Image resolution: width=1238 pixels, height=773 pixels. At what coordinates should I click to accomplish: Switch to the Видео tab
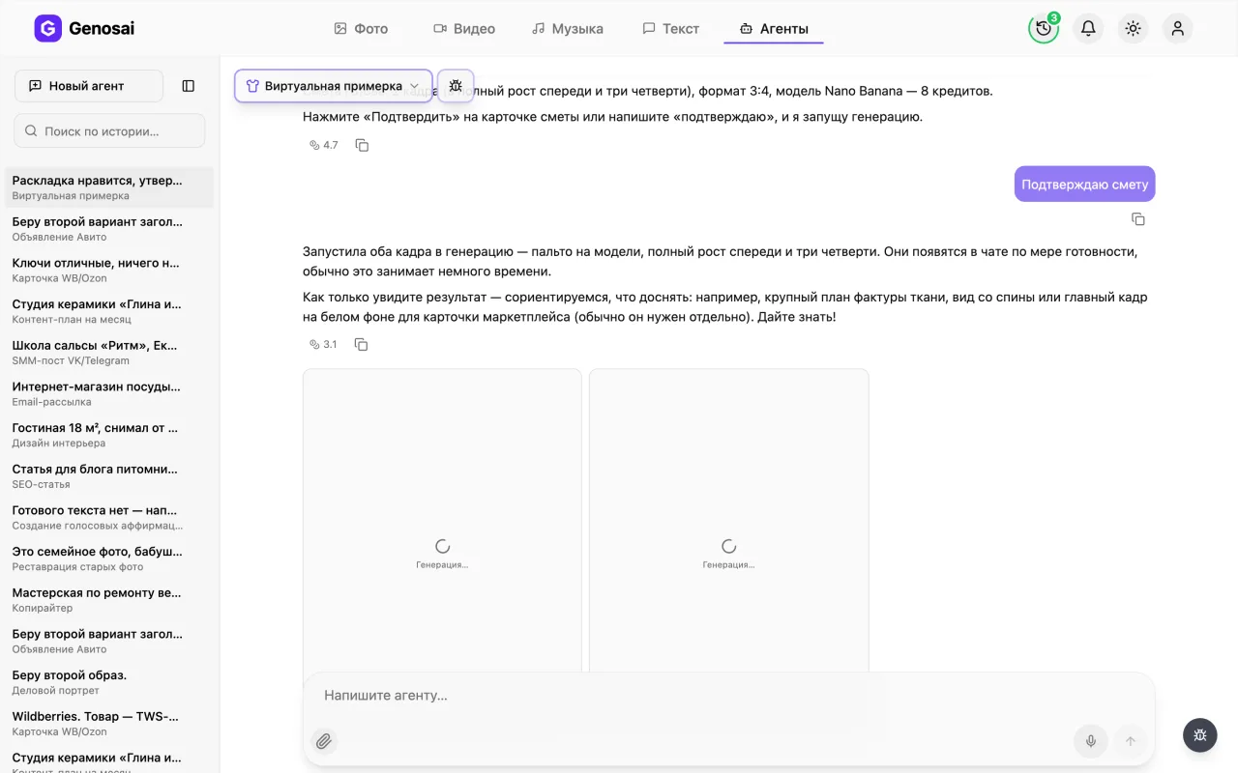pos(464,29)
